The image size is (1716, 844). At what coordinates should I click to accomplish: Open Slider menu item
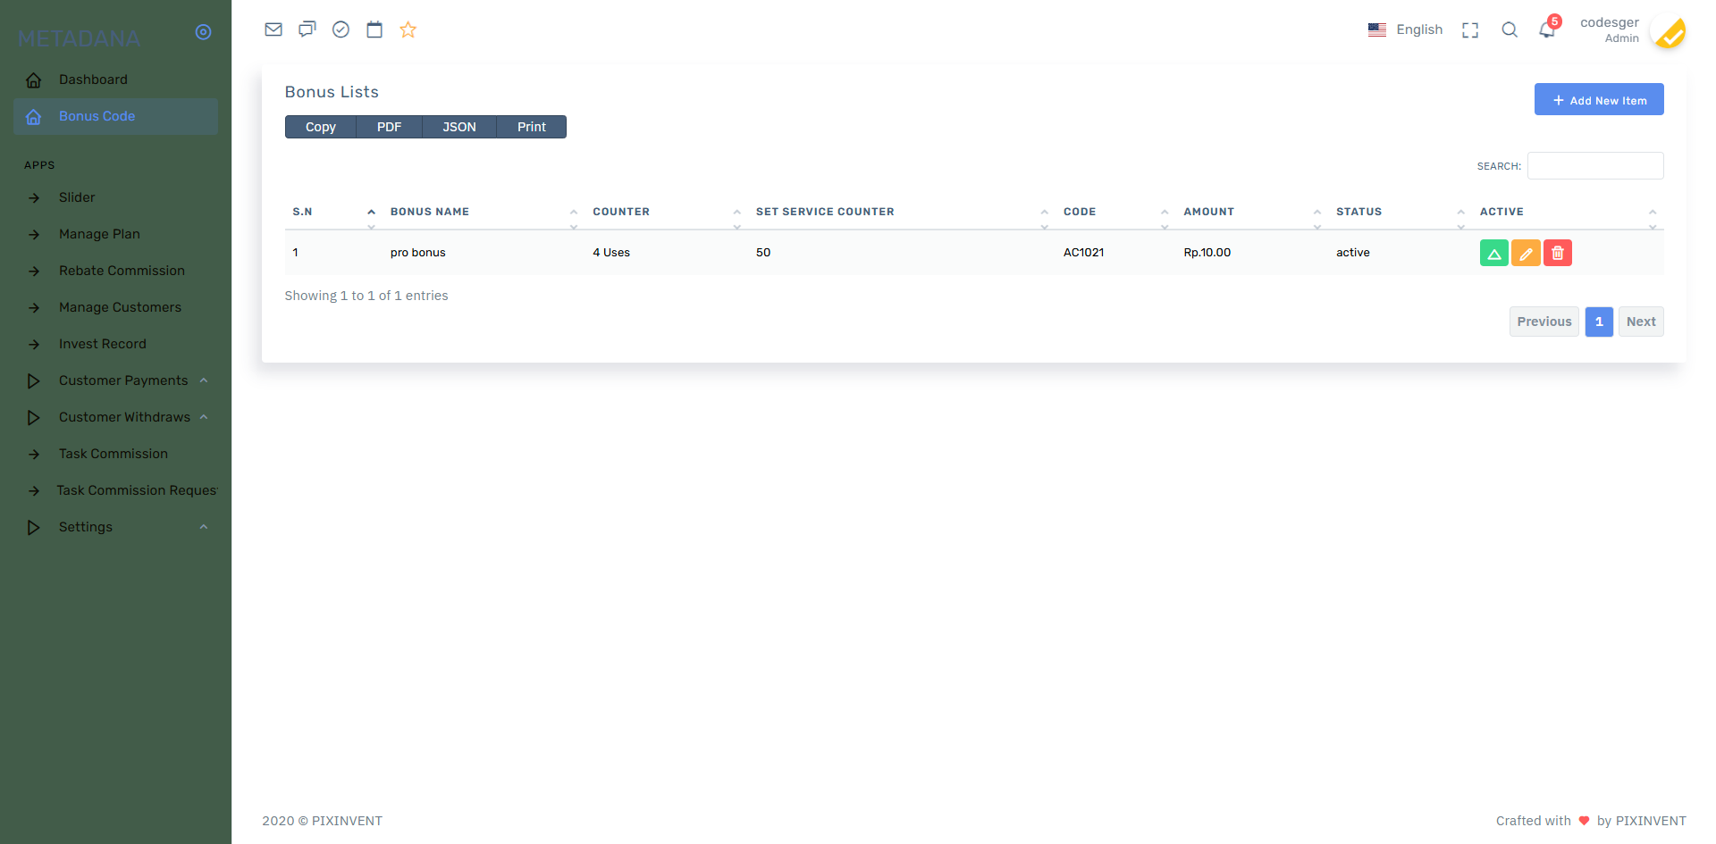[x=115, y=197]
